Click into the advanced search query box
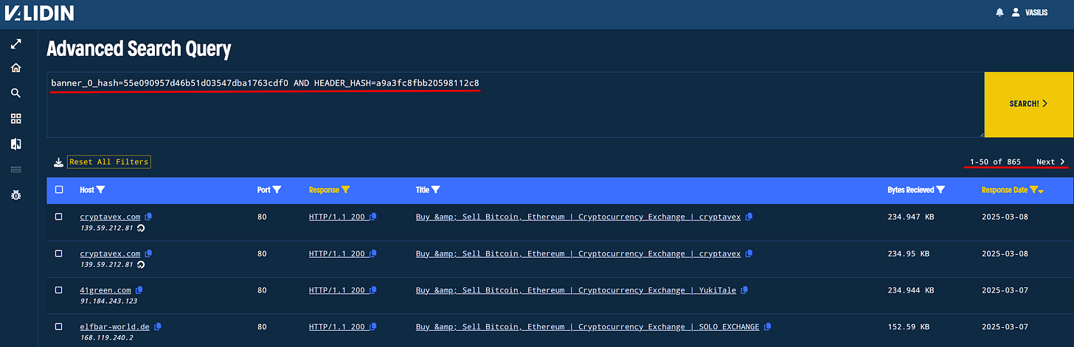The image size is (1074, 347). [x=515, y=105]
